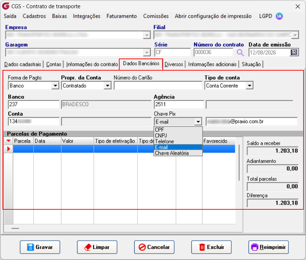The height and width of the screenshot is (260, 306).
Task: Click the Limpar button
Action: 97,247
